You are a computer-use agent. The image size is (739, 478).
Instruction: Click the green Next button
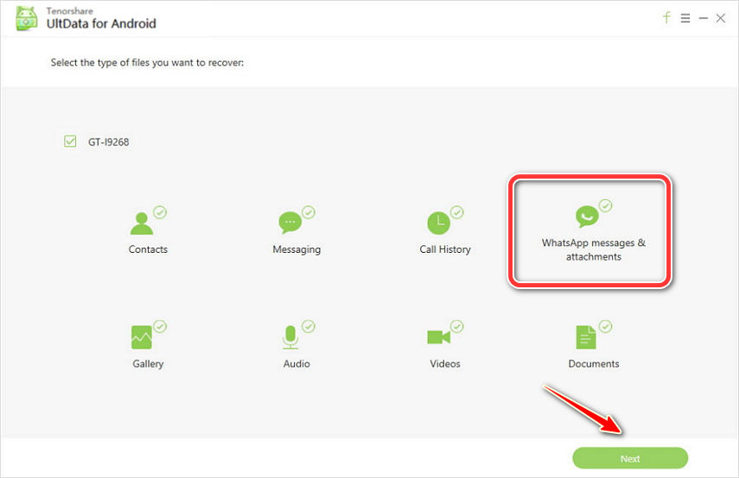630,458
